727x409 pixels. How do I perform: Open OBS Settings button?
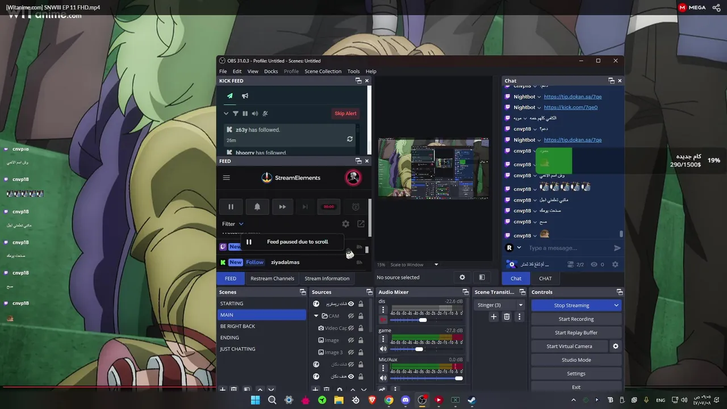576,374
